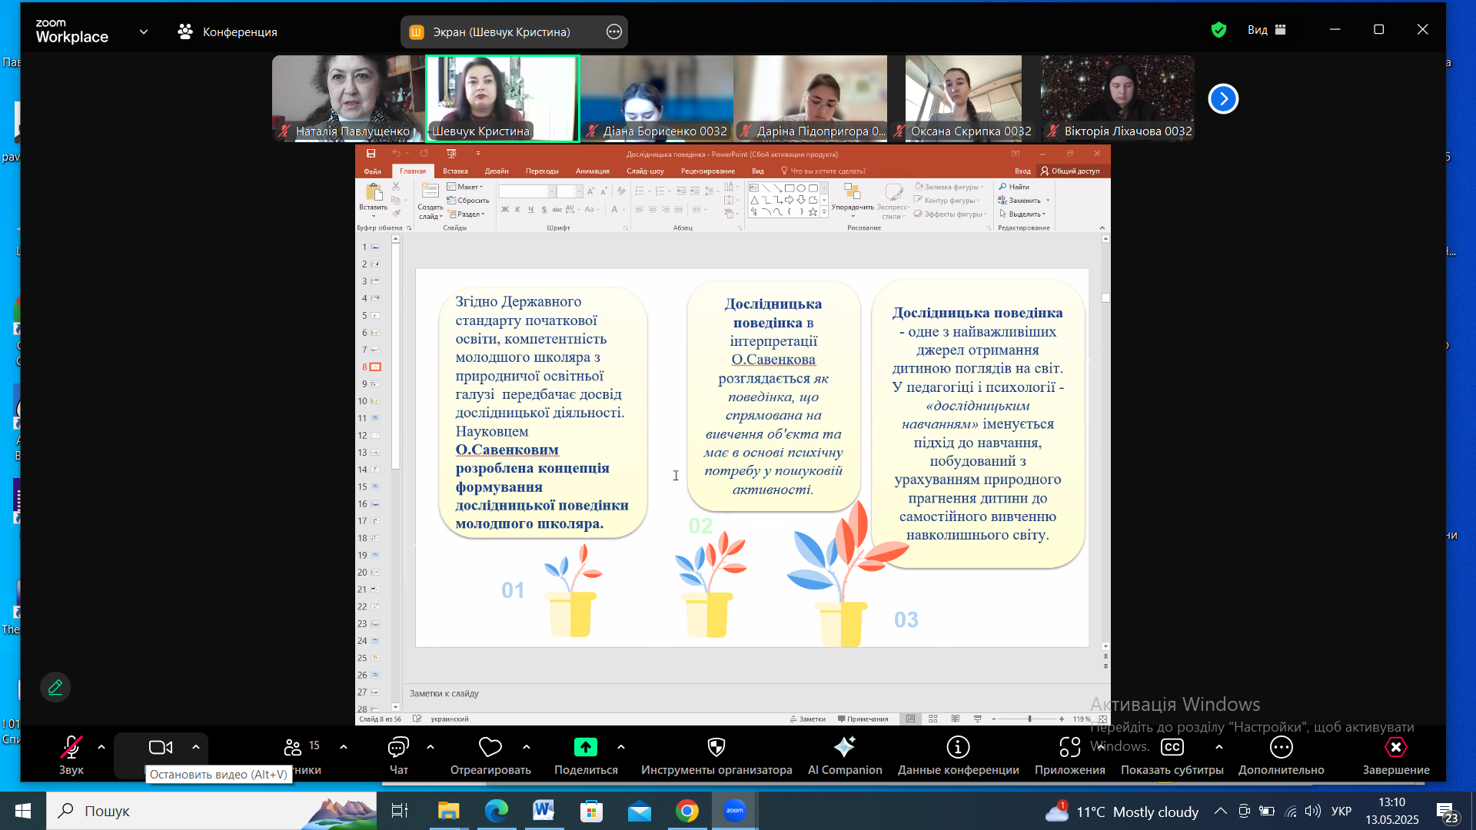Expand share options arrow
Image resolution: width=1476 pixels, height=830 pixels.
[621, 747]
